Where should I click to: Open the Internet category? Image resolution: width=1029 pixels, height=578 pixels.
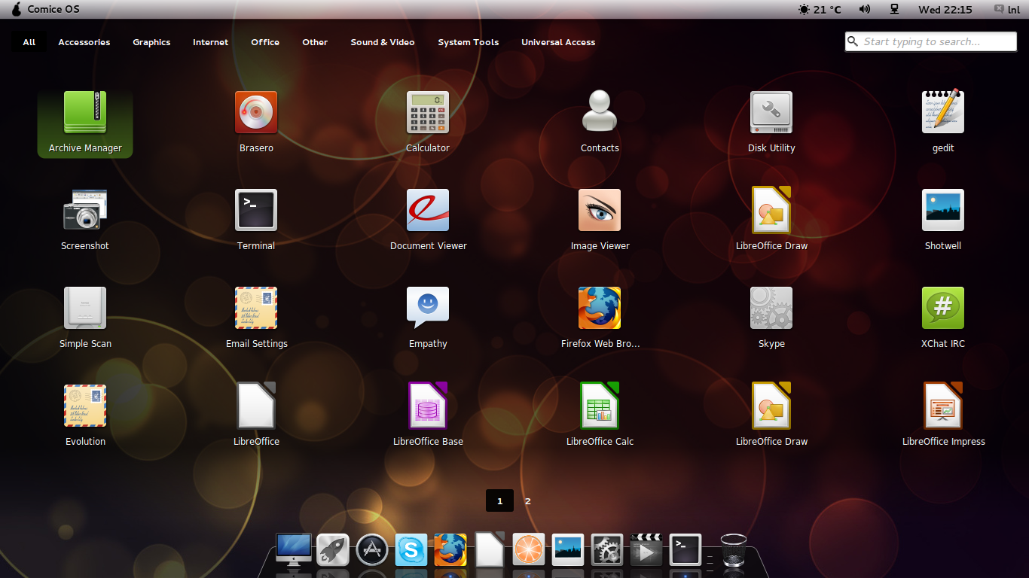pos(210,42)
